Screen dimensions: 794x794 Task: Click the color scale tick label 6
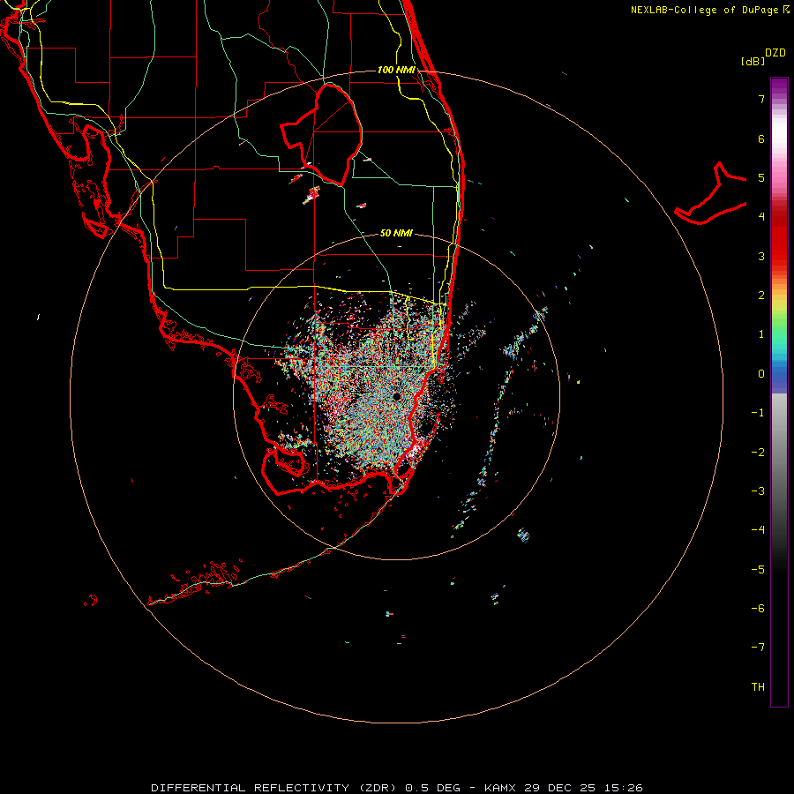click(761, 139)
